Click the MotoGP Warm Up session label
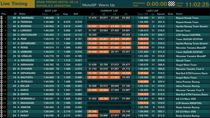This screenshot has height=118, width=210. coord(98,5)
